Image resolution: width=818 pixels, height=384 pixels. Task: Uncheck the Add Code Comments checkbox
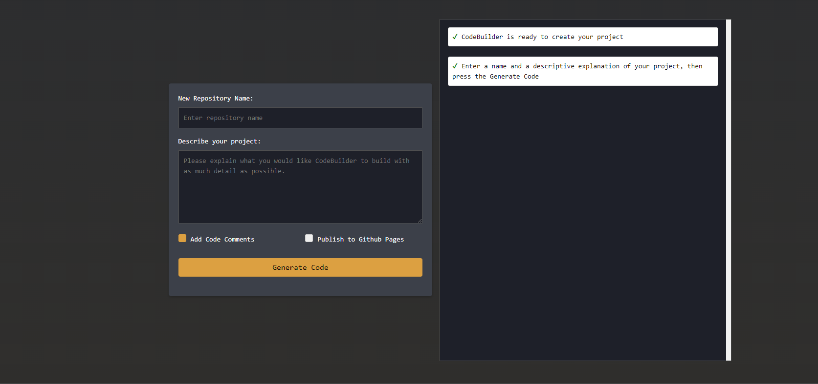(182, 238)
